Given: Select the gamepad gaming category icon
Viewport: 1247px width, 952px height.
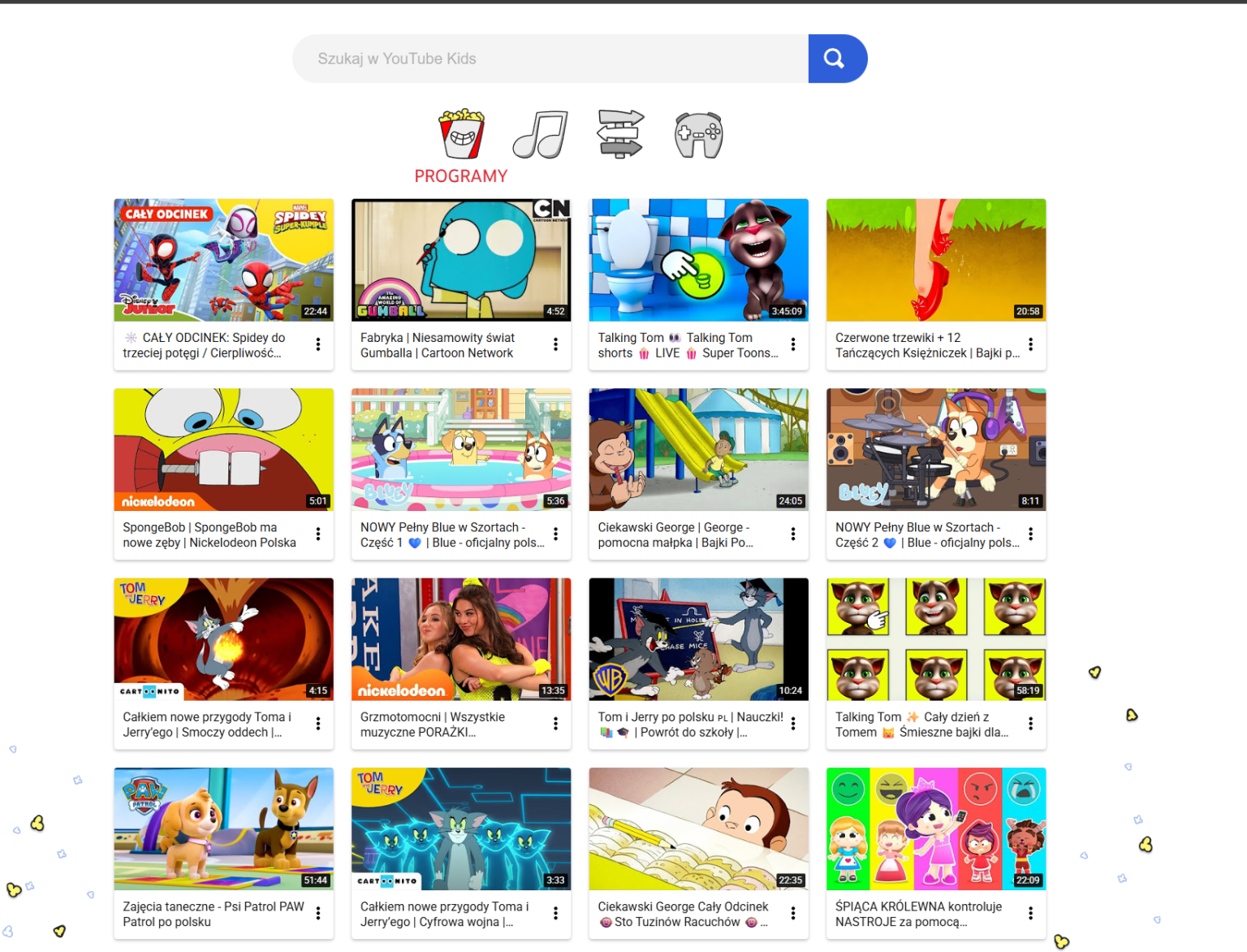Looking at the screenshot, I should click(697, 134).
